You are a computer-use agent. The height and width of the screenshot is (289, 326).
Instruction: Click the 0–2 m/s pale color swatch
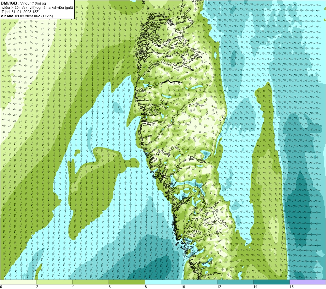pos(18,282)
